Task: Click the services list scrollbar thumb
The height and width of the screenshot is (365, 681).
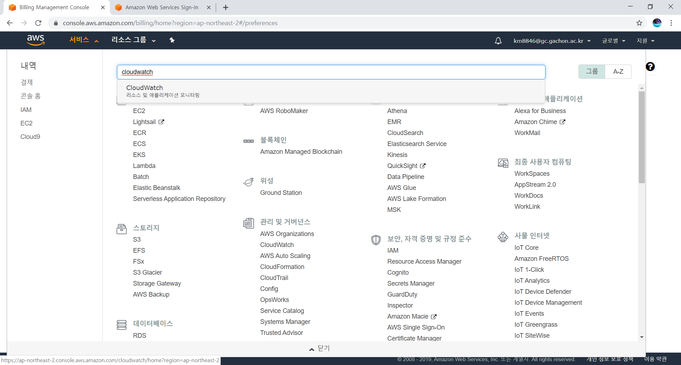Action: (642, 137)
